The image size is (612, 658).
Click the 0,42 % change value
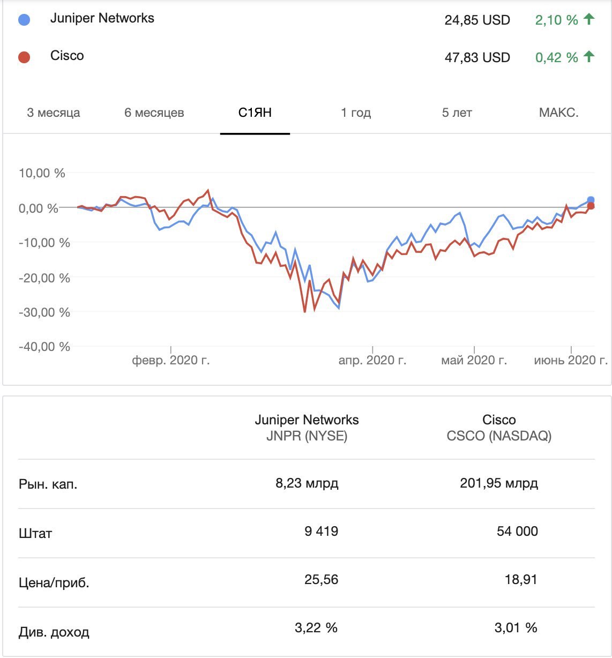557,58
